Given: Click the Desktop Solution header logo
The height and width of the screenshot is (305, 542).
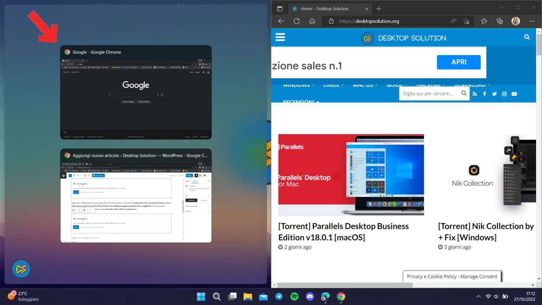Looking at the screenshot, I should pos(404,38).
